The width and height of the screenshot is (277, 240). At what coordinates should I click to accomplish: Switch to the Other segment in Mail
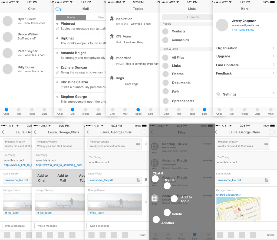96,17
